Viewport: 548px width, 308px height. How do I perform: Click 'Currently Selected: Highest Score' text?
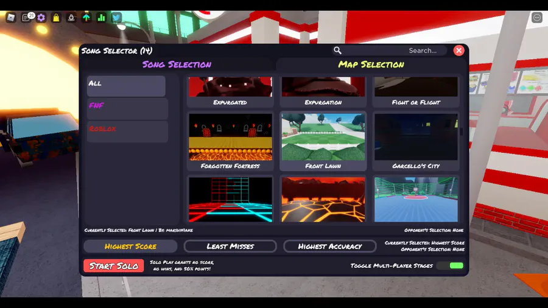tap(424, 243)
